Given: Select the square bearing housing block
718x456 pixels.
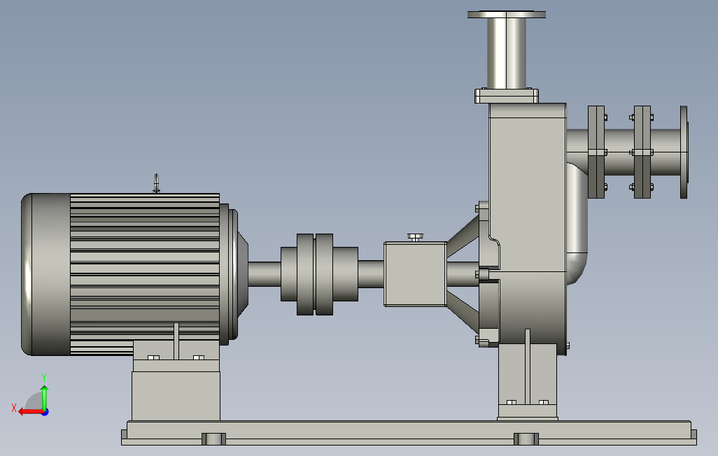Looking at the screenshot, I should click(x=415, y=274).
